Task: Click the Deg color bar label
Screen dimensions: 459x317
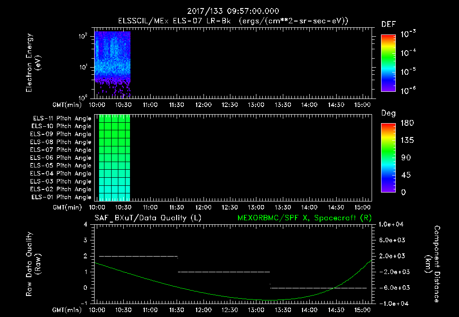Action: coord(389,113)
